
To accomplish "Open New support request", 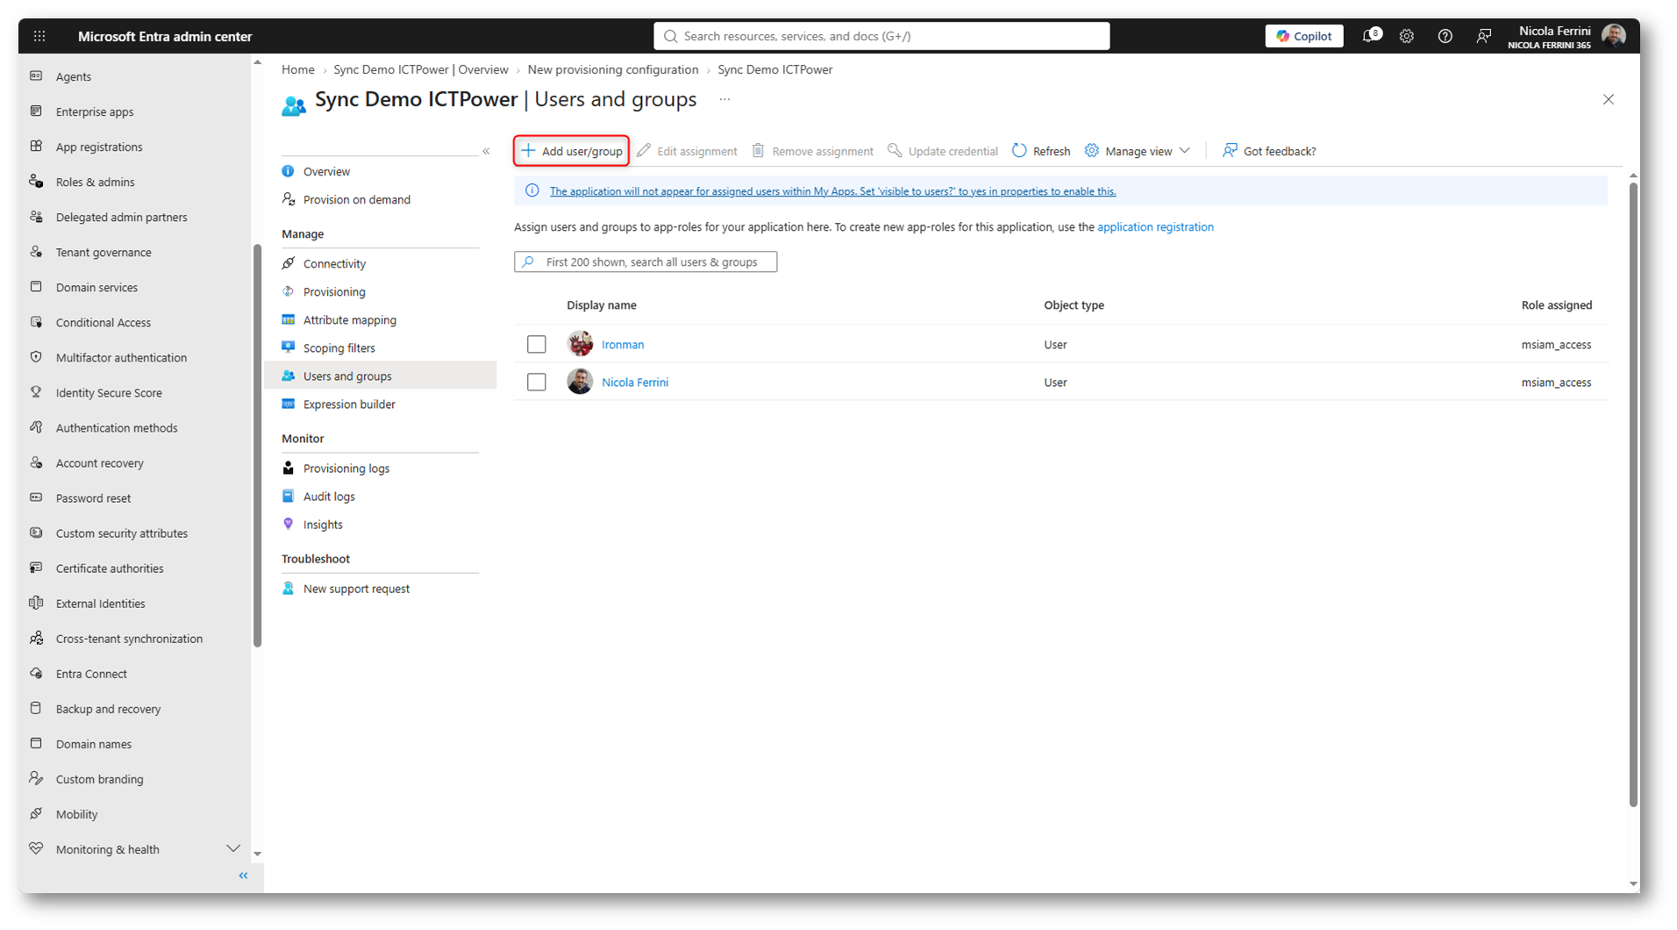I will (x=356, y=589).
